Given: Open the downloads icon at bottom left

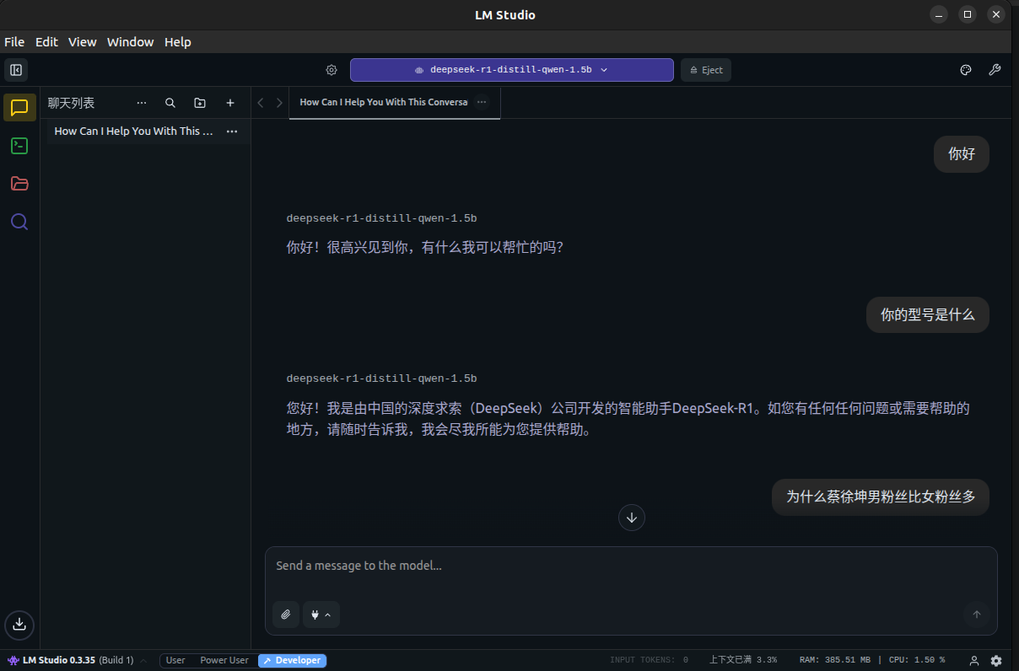Looking at the screenshot, I should pos(19,625).
